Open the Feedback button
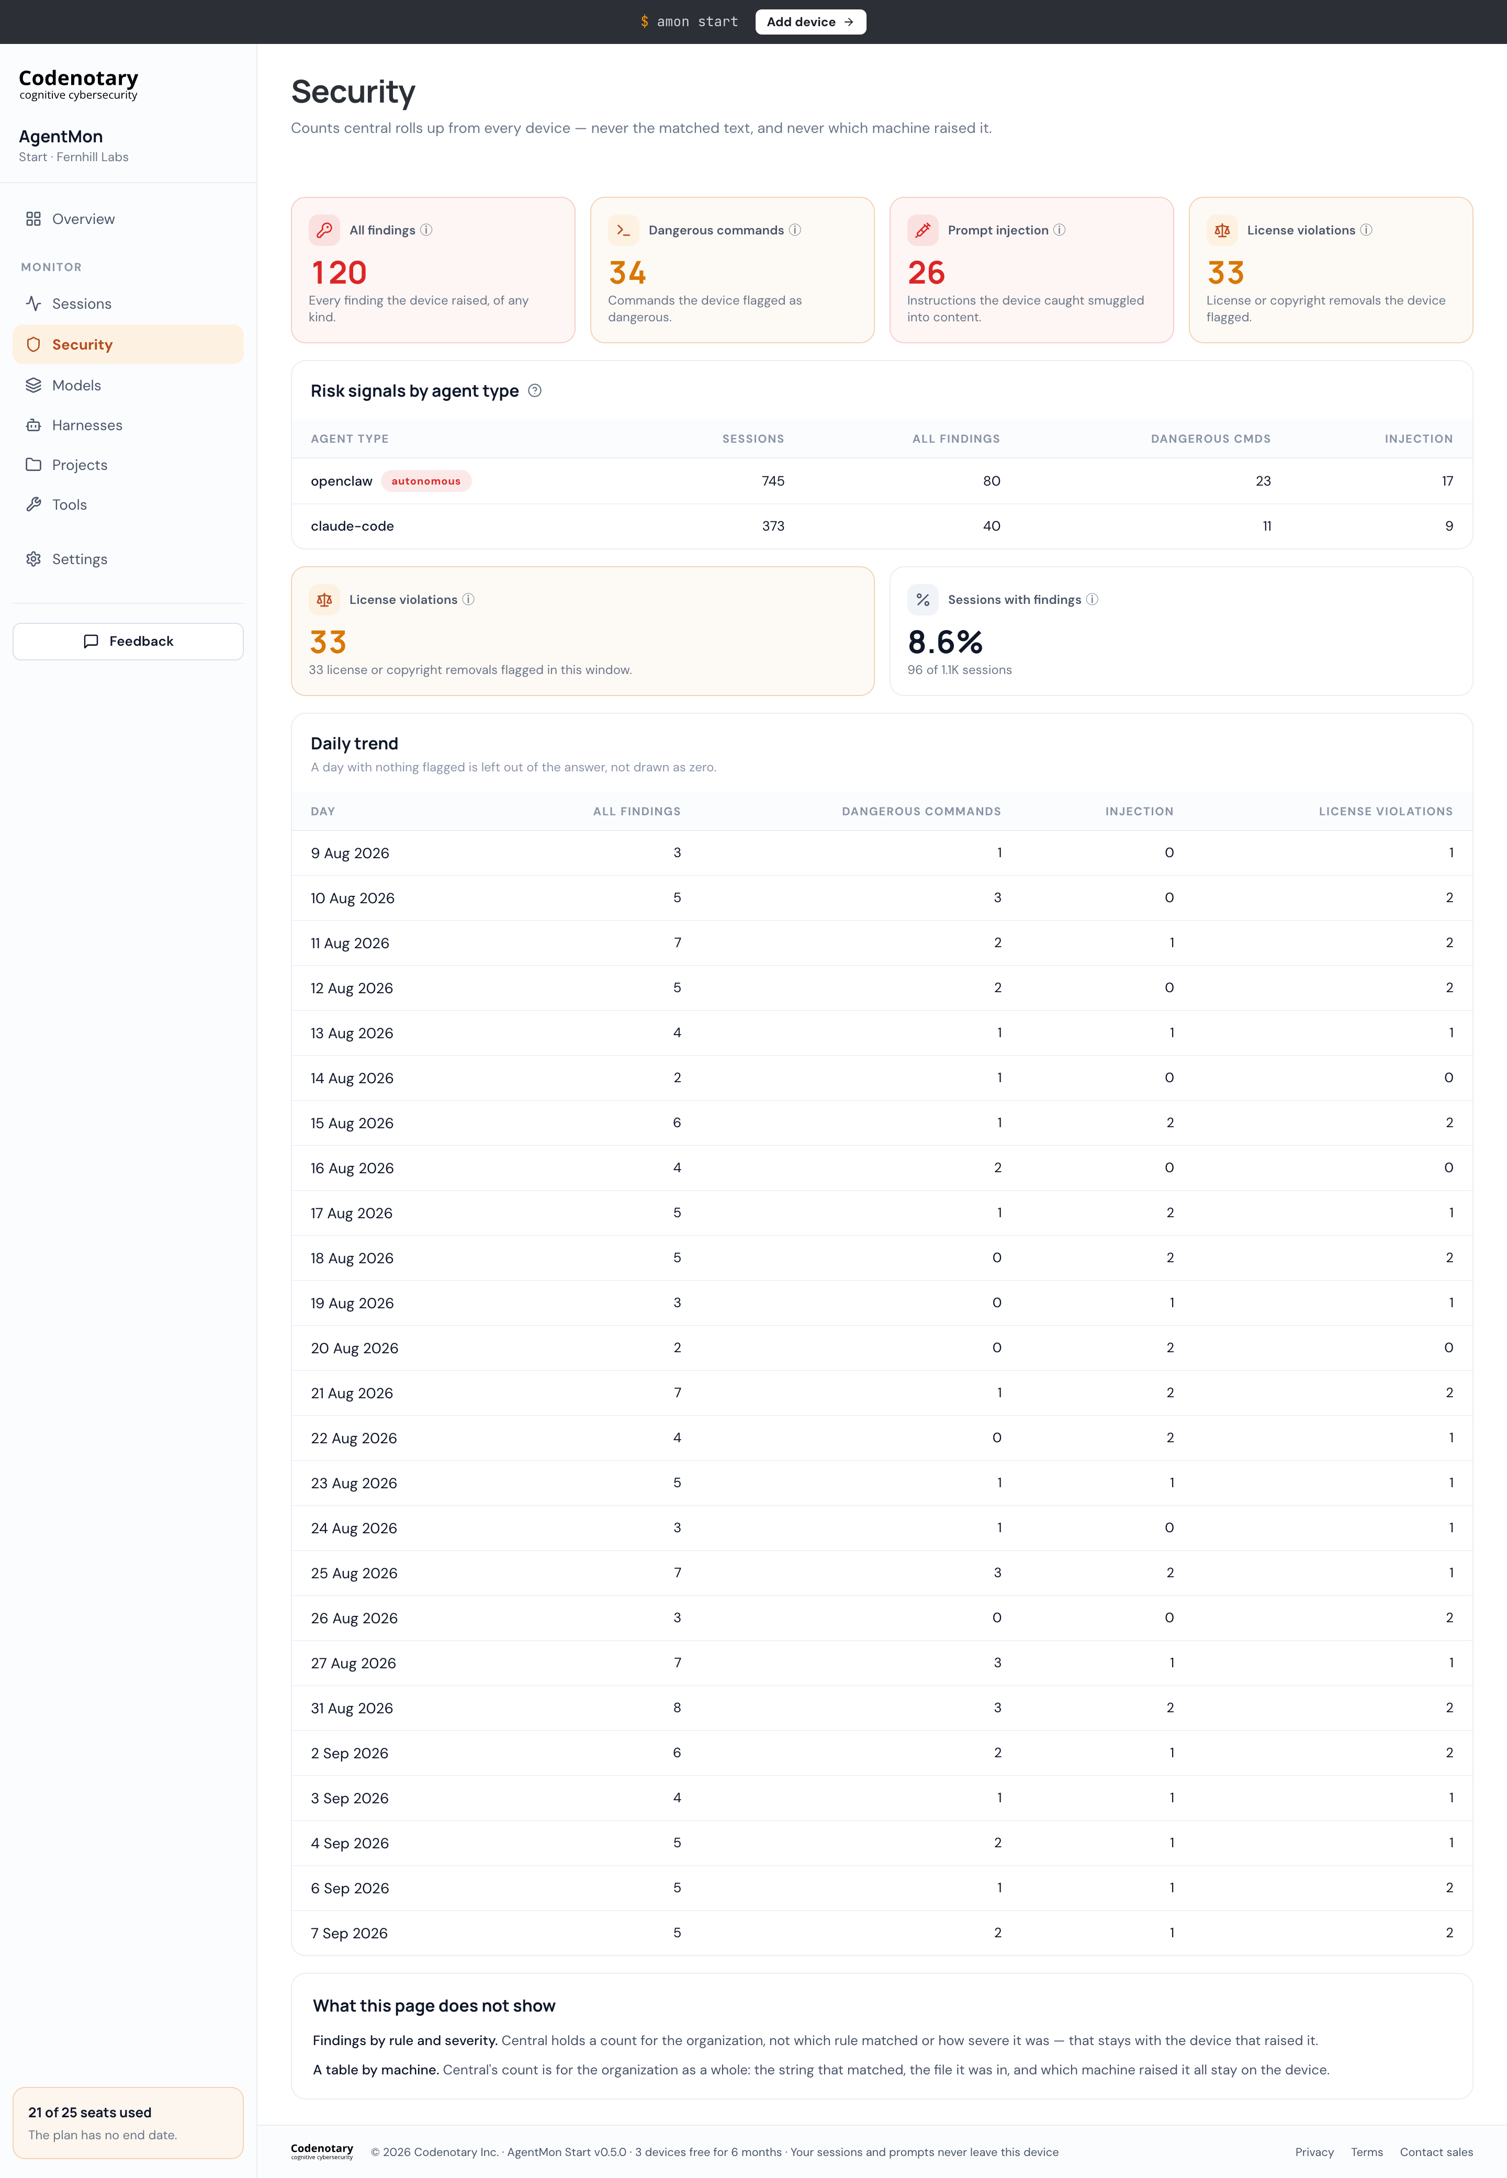 128,641
